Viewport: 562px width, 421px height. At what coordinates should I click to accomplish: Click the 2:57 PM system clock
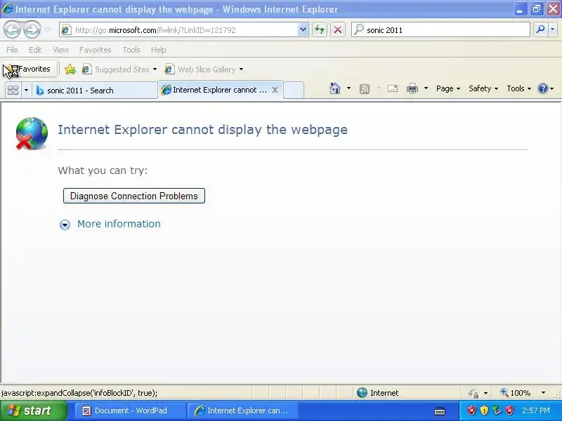(536, 410)
